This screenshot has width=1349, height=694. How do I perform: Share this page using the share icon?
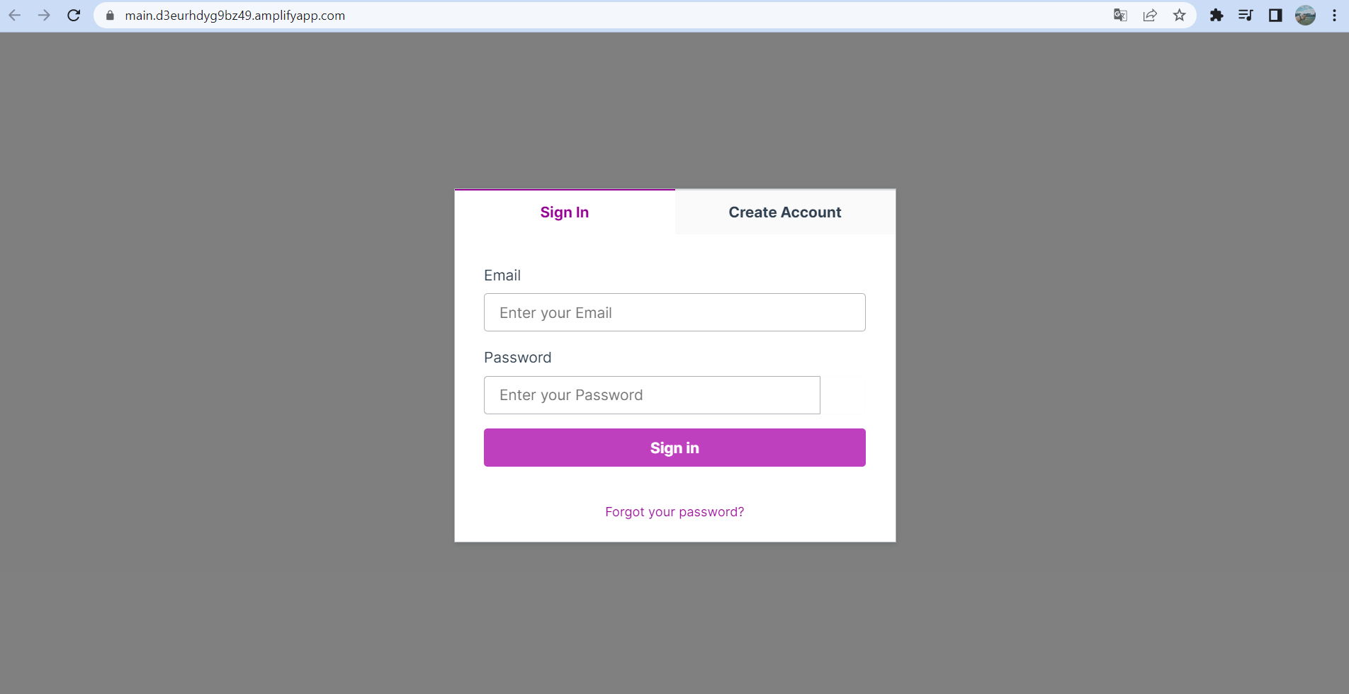point(1150,15)
